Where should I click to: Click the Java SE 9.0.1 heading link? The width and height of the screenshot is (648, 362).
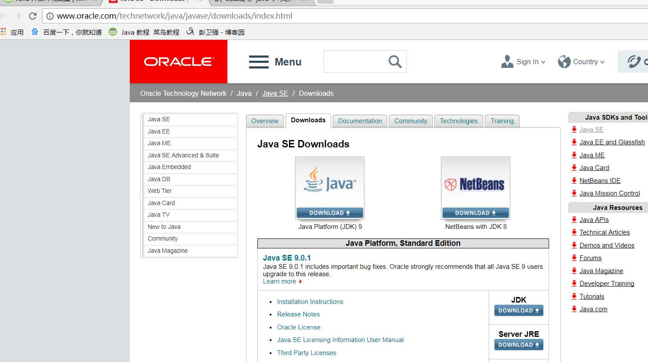pyautogui.click(x=287, y=258)
